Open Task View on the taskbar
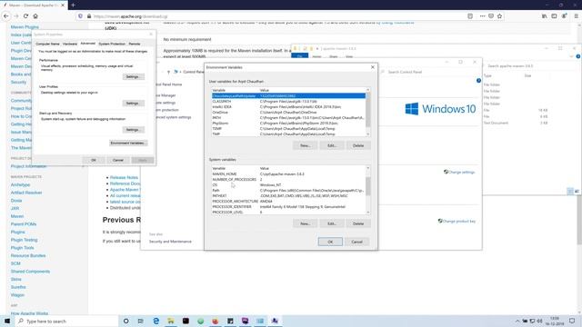The width and height of the screenshot is (582, 327). [x=140, y=321]
